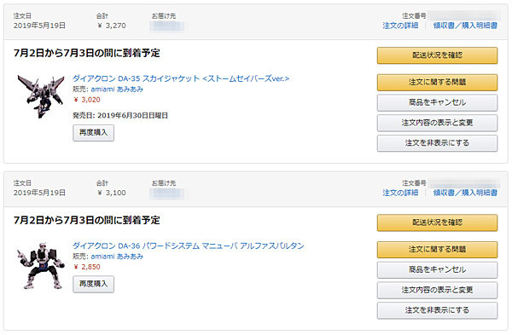Click 商品をキャンセル for the DA-36 order
Image resolution: width=512 pixels, height=335 pixels.
pos(437,269)
